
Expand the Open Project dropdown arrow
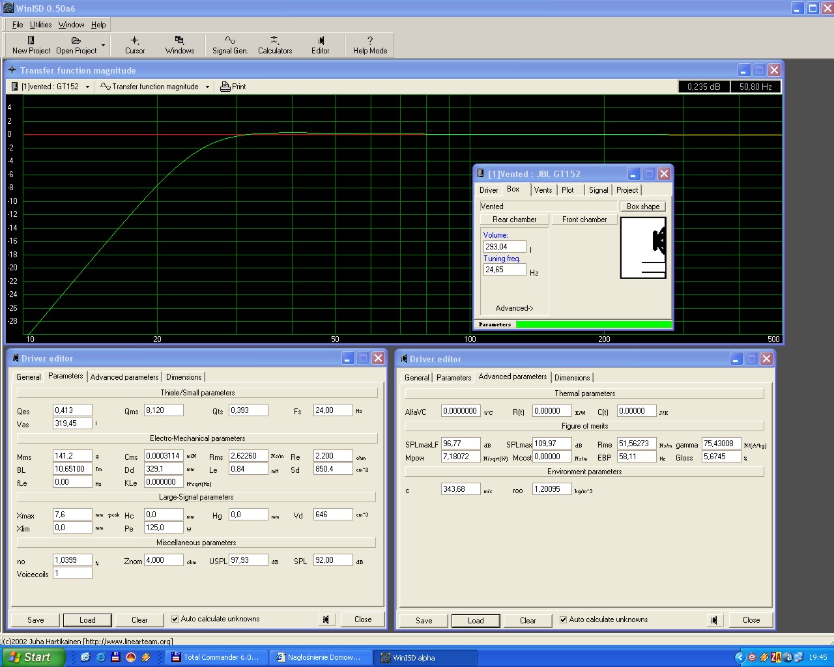pos(103,45)
